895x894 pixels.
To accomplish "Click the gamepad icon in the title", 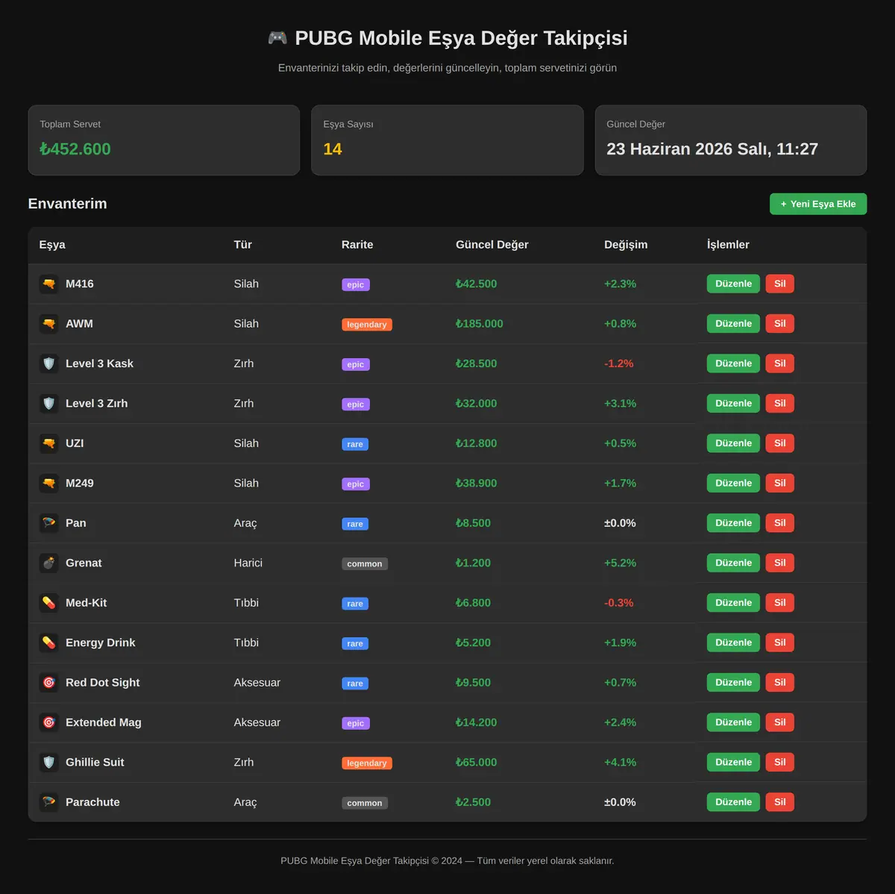I will coord(277,38).
